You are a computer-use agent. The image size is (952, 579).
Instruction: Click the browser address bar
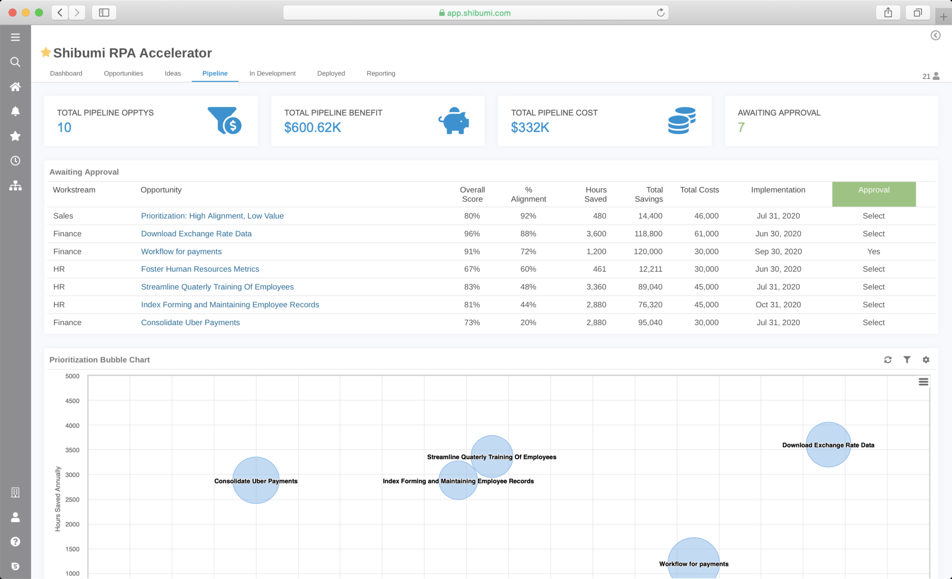475,13
